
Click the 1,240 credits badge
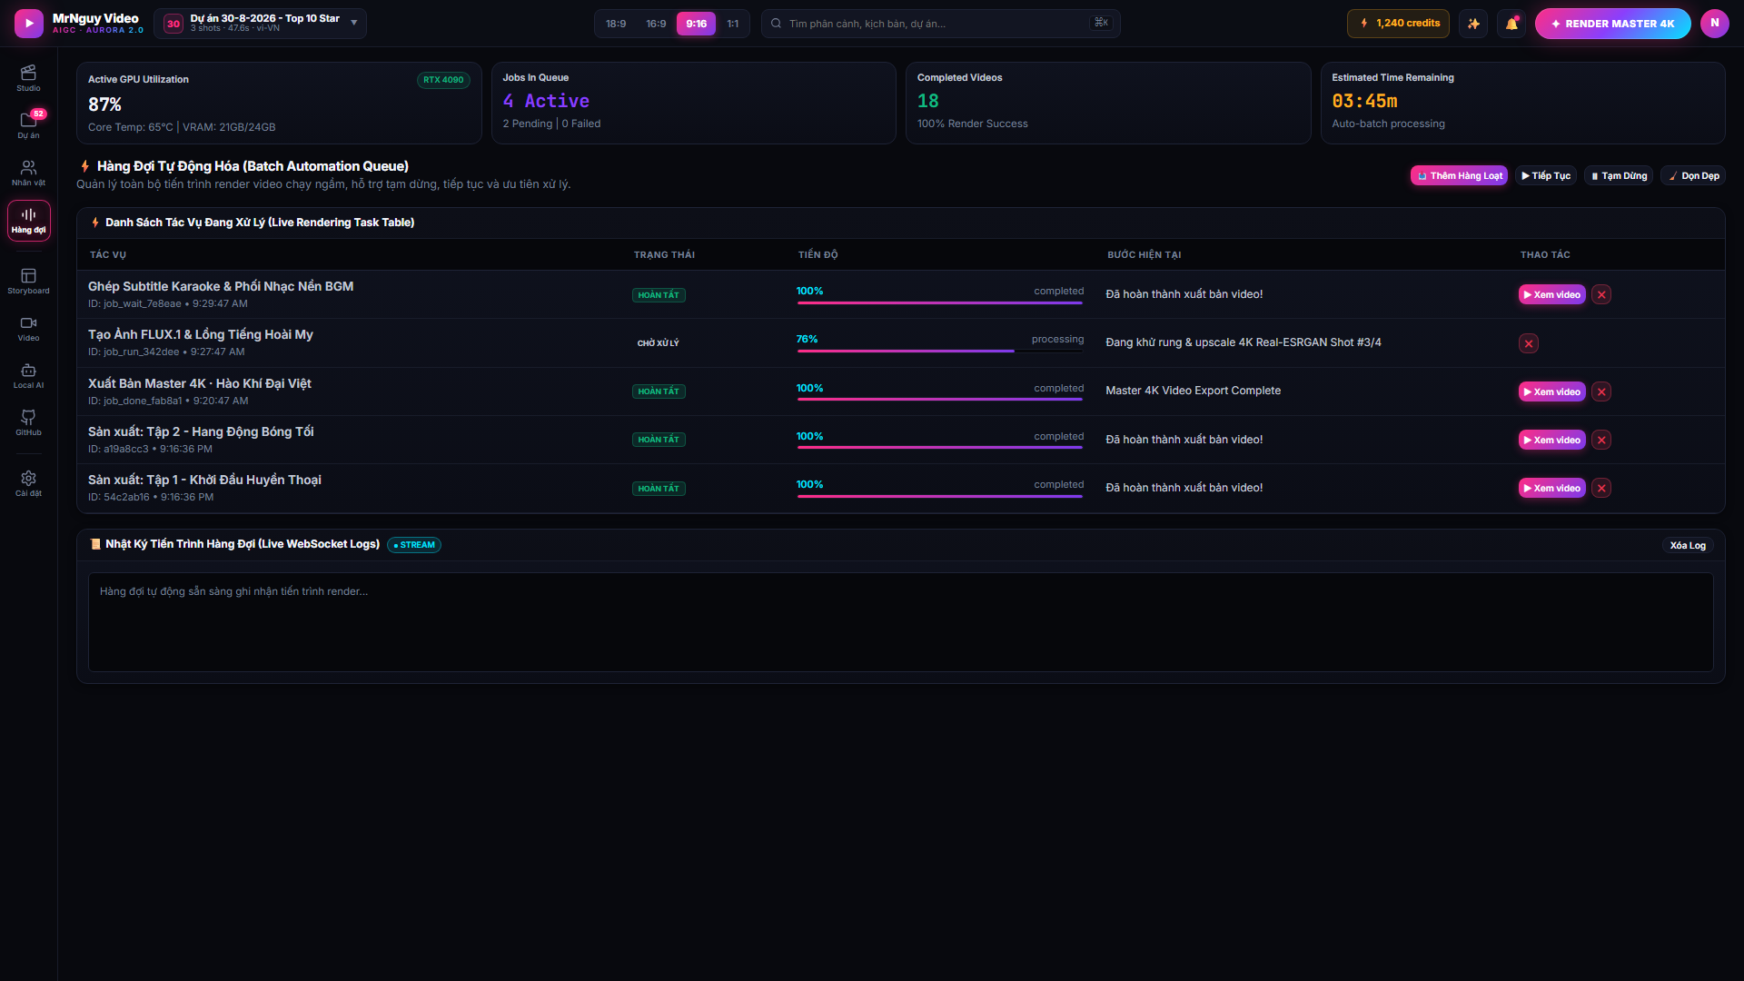pos(1398,24)
